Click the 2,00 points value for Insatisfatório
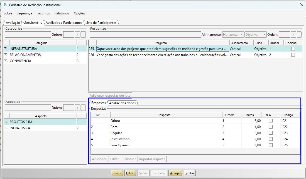This screenshot has width=306, height=179. click(x=258, y=139)
